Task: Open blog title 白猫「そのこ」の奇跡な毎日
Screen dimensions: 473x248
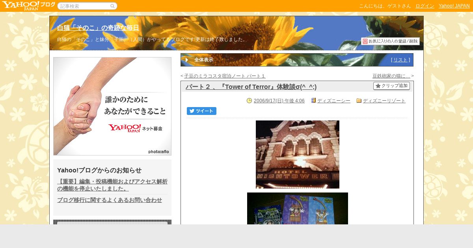Action: pyautogui.click(x=98, y=28)
